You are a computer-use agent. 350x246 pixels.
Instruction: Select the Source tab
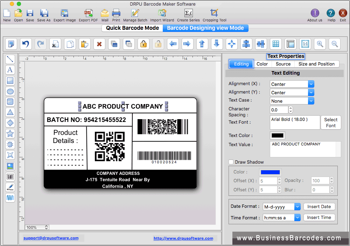pos(283,64)
